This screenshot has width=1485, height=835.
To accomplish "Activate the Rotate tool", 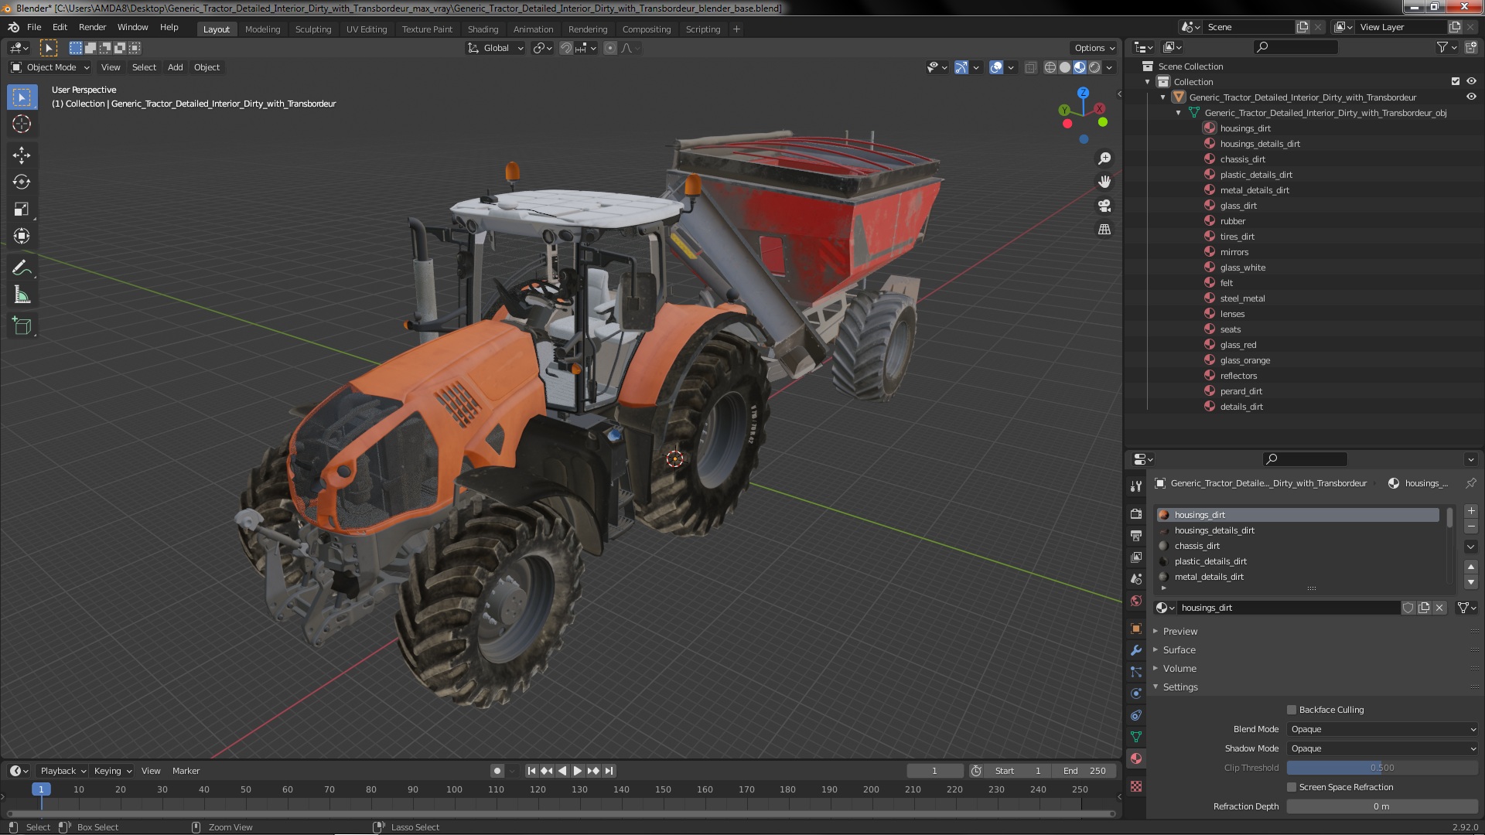I will pyautogui.click(x=22, y=182).
